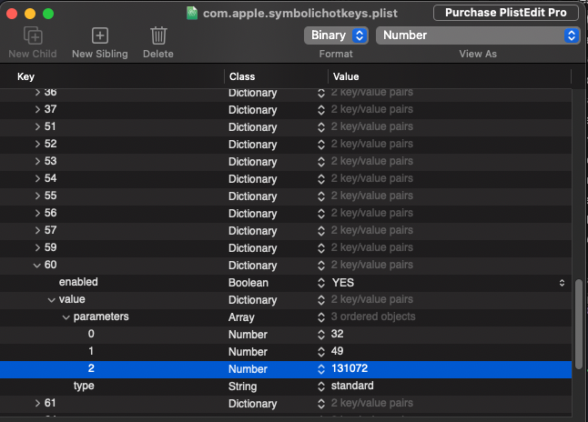
Task: Click the Delete trash icon
Action: (158, 35)
